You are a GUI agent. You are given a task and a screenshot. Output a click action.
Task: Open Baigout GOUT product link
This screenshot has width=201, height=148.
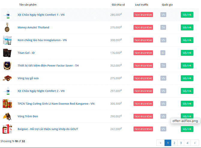click(x=48, y=129)
